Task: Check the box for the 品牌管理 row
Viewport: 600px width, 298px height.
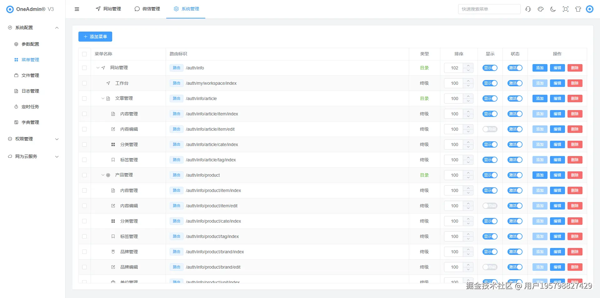Action: tap(84, 252)
